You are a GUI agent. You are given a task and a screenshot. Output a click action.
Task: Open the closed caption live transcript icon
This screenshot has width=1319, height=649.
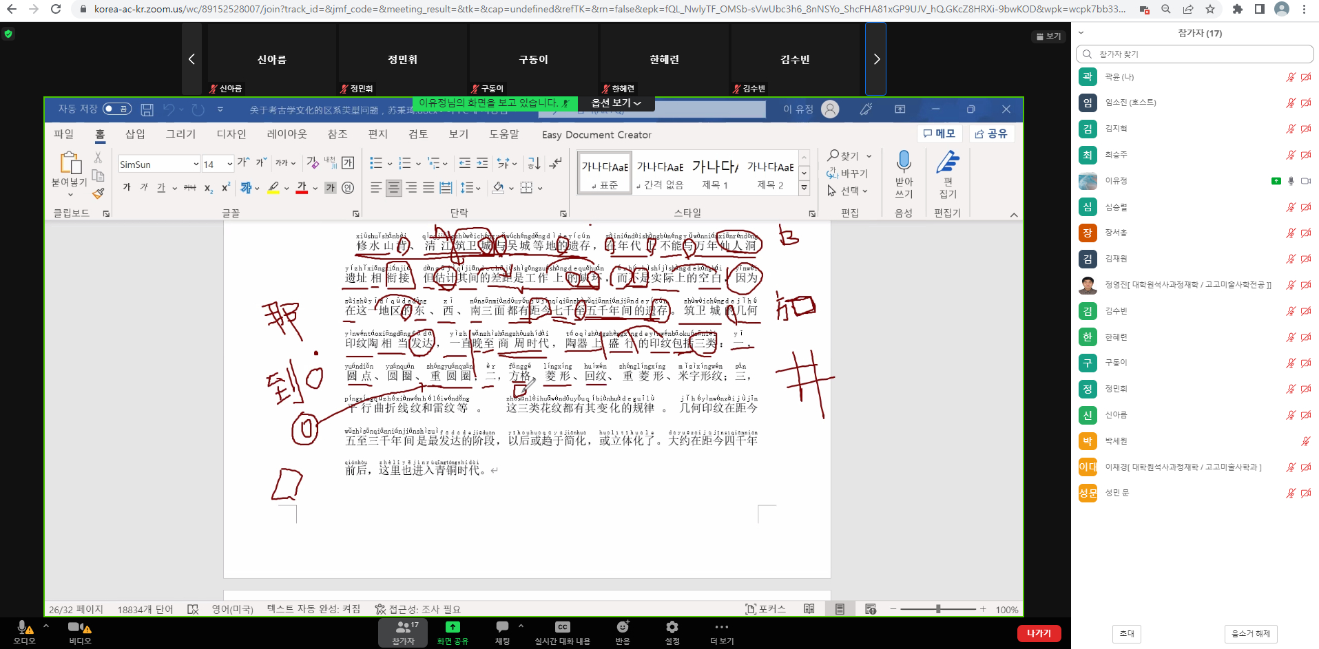tap(562, 627)
